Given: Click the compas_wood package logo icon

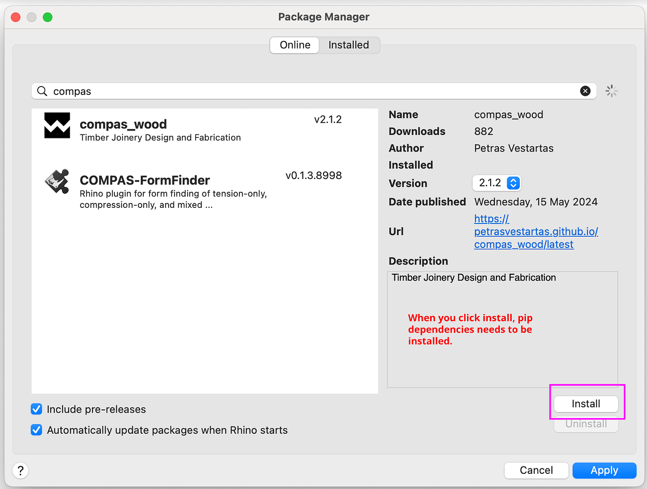Looking at the screenshot, I should point(57,126).
